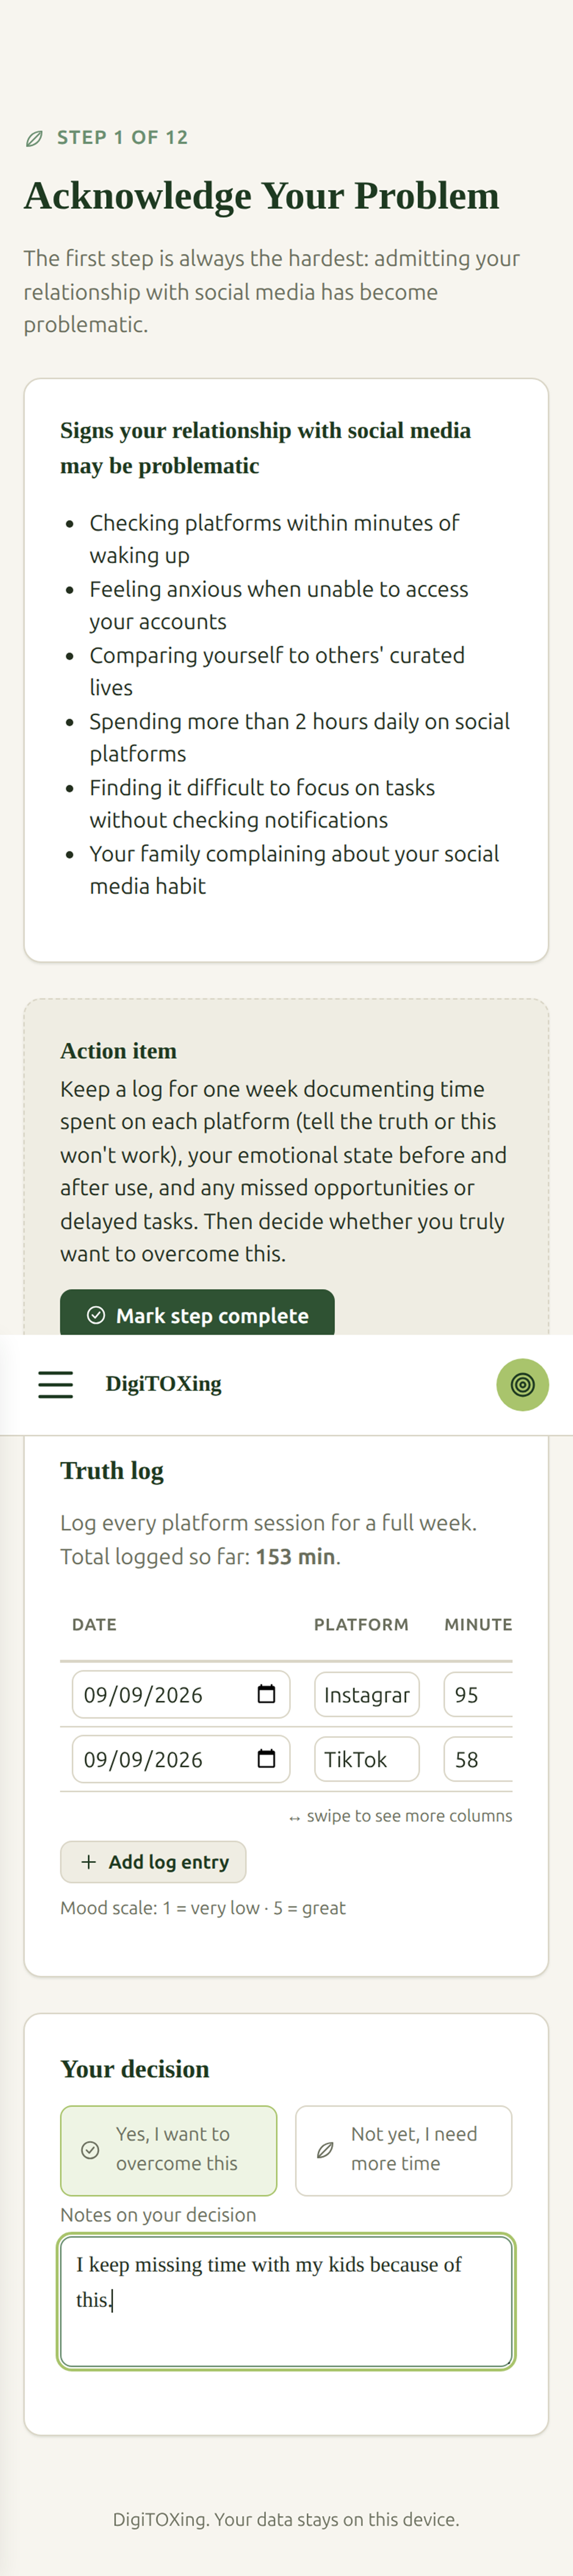Open calendar picker in first date row
The width and height of the screenshot is (573, 2576).
(266, 1694)
